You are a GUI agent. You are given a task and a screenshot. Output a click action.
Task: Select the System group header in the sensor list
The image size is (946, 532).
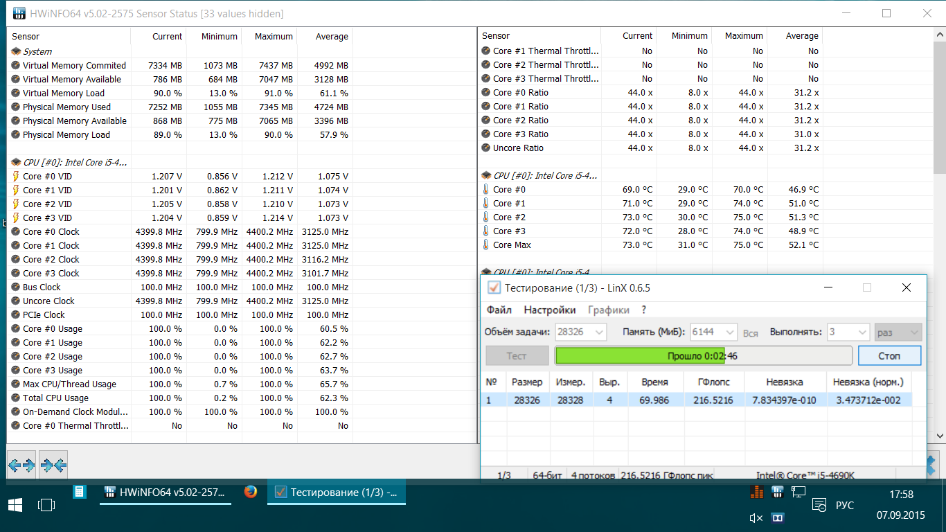[x=180, y=51]
